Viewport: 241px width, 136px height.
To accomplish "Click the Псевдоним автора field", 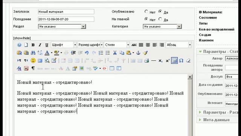I will point(232,68).
